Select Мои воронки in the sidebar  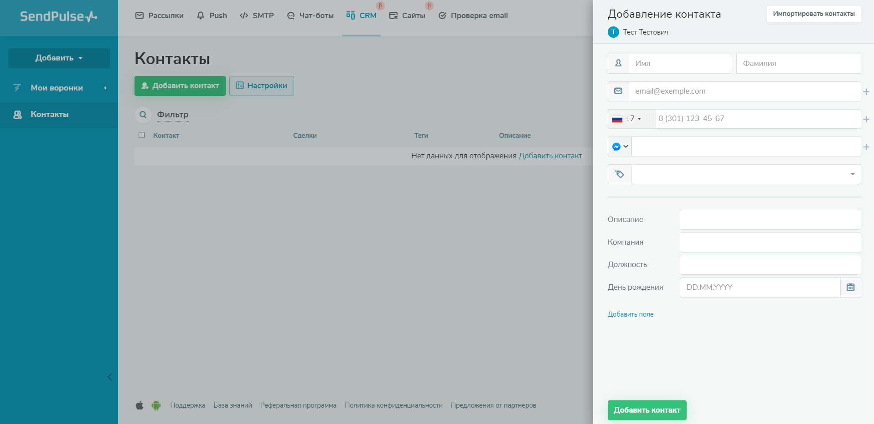point(57,88)
